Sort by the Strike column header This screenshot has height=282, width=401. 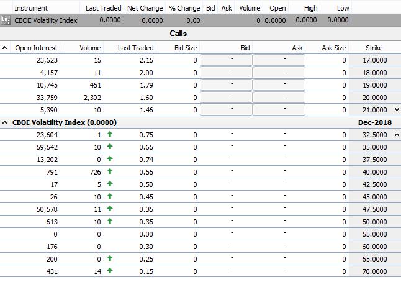click(x=374, y=48)
